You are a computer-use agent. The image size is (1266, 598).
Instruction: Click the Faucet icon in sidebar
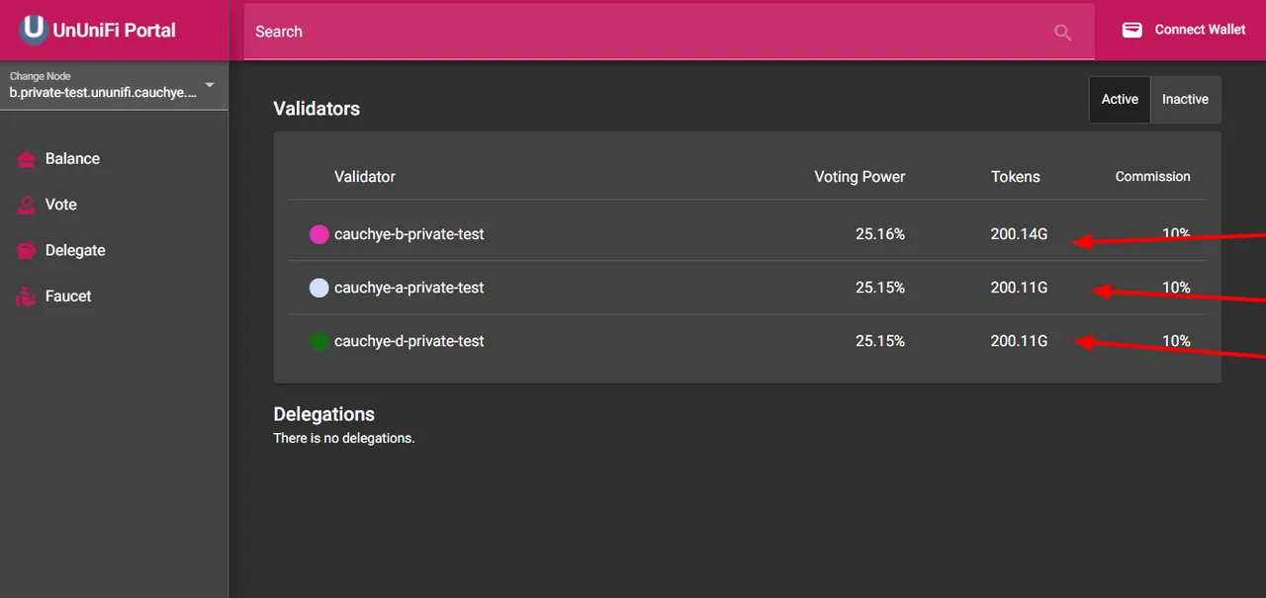27,297
